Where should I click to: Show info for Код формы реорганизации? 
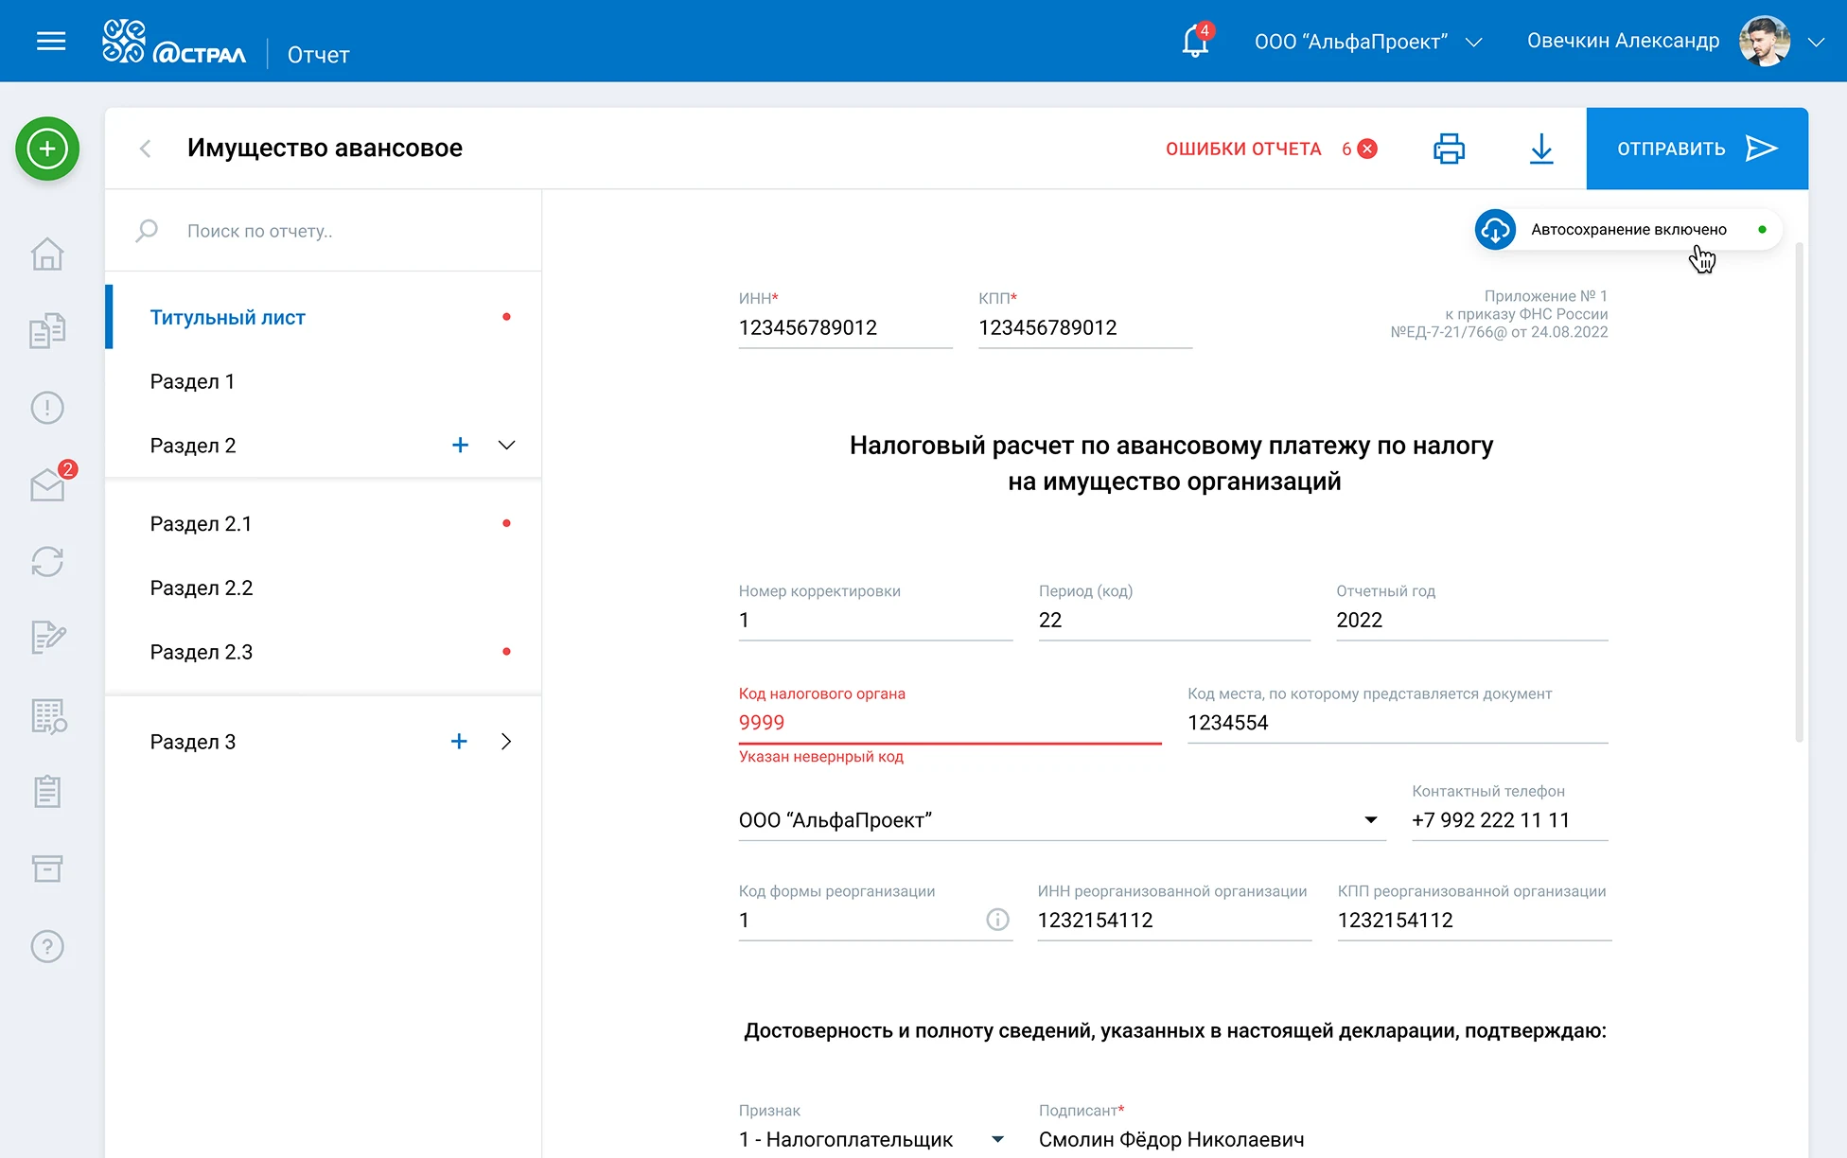tap(997, 920)
